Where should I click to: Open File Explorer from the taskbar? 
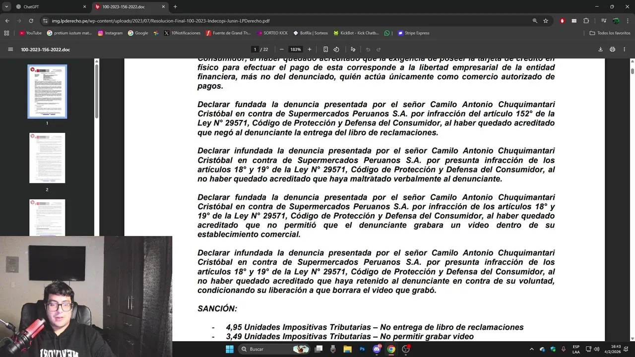pyautogui.click(x=347, y=349)
